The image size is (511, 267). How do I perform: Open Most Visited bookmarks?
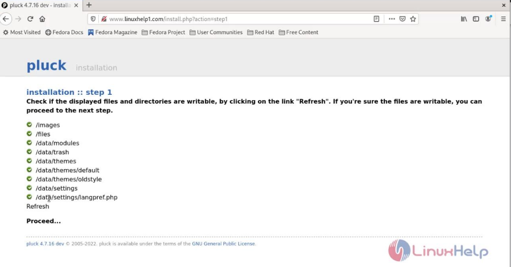tap(22, 32)
